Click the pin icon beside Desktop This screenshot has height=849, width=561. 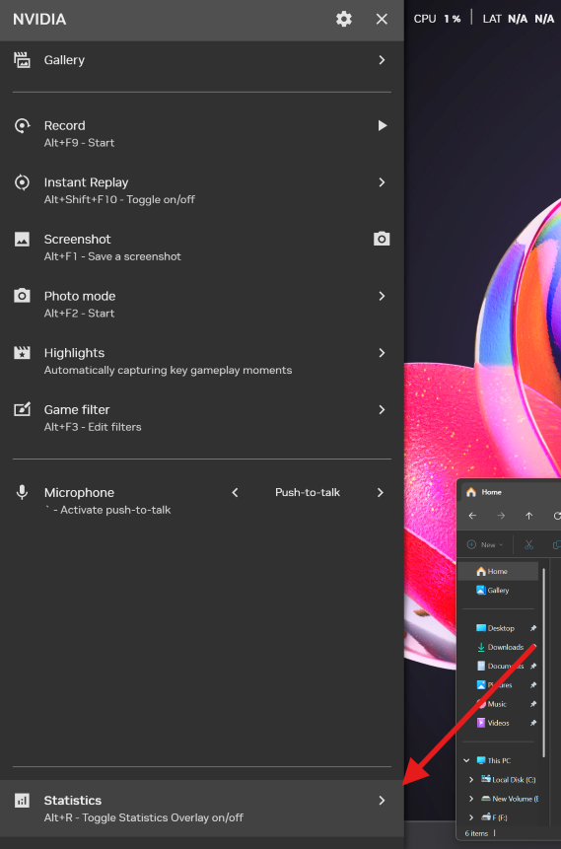[x=533, y=628]
